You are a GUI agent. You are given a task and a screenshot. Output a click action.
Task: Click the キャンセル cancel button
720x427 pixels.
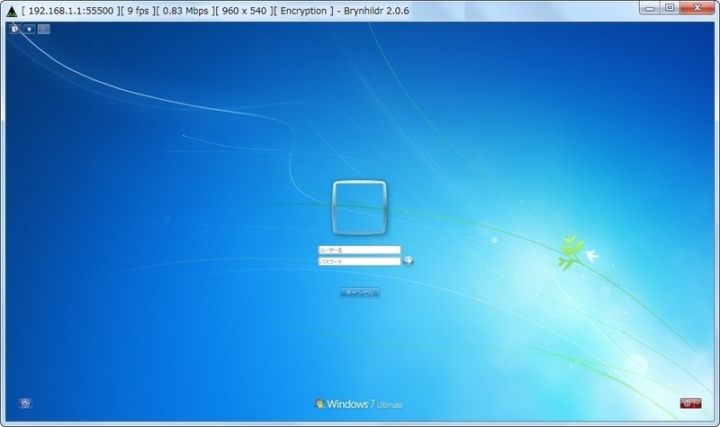359,293
